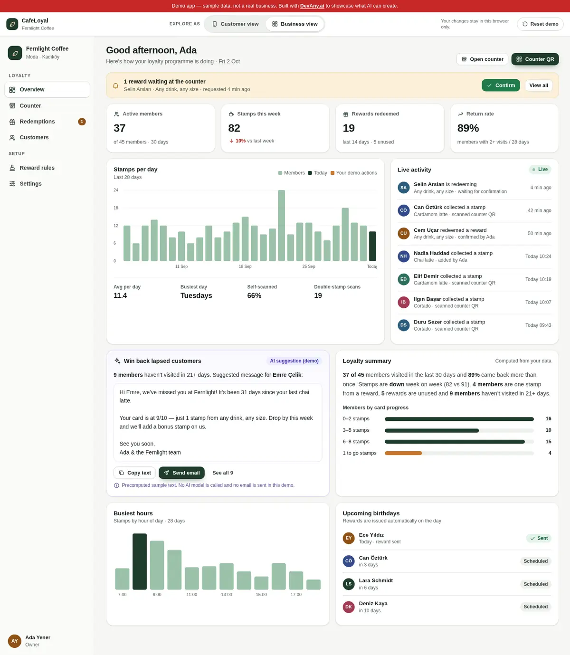570x655 pixels.
Task: Click the sparkle icon beside Win back lapsed customers
Action: (x=117, y=361)
